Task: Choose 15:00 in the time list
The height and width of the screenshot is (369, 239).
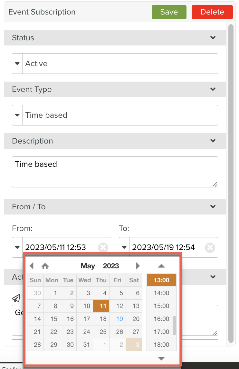Action: (x=161, y=306)
